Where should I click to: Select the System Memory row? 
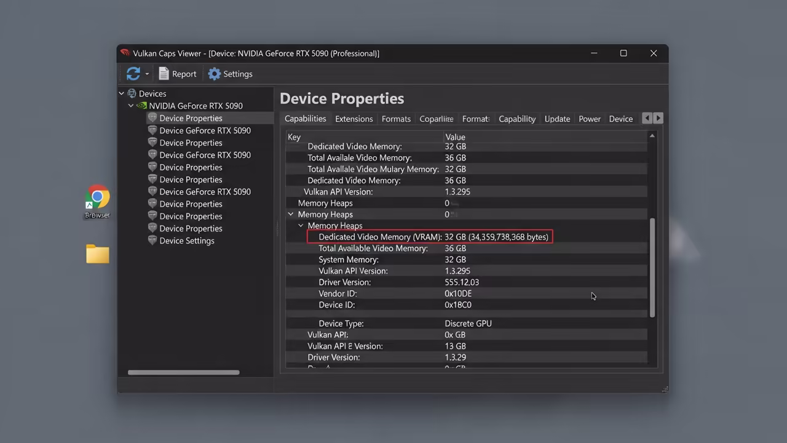[466, 260]
